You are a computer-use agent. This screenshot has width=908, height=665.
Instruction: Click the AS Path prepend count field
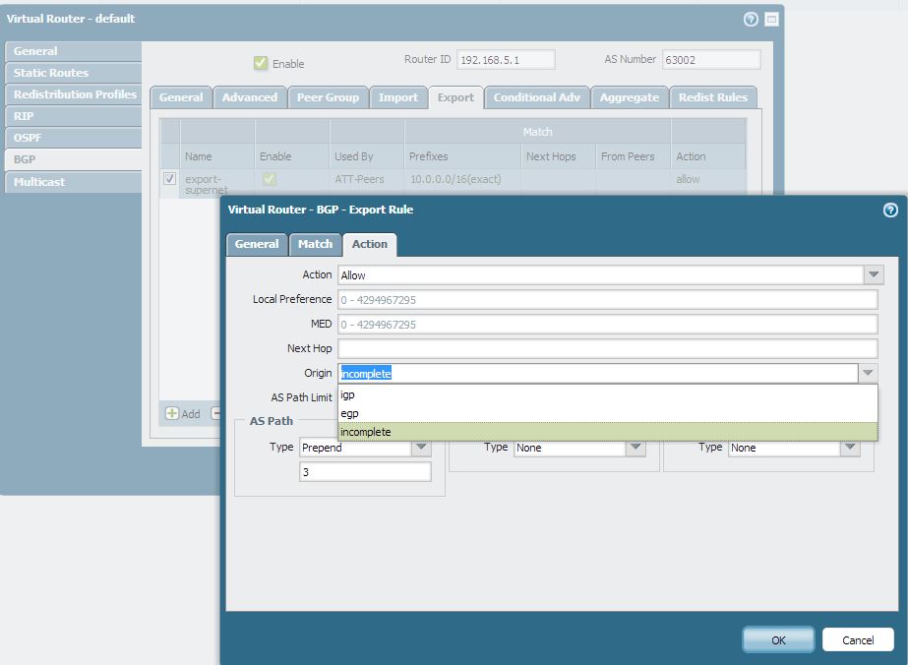(365, 471)
